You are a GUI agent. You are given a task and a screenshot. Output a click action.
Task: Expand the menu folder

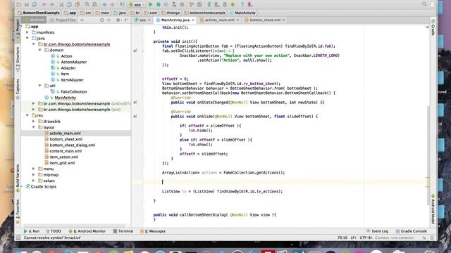point(34,169)
